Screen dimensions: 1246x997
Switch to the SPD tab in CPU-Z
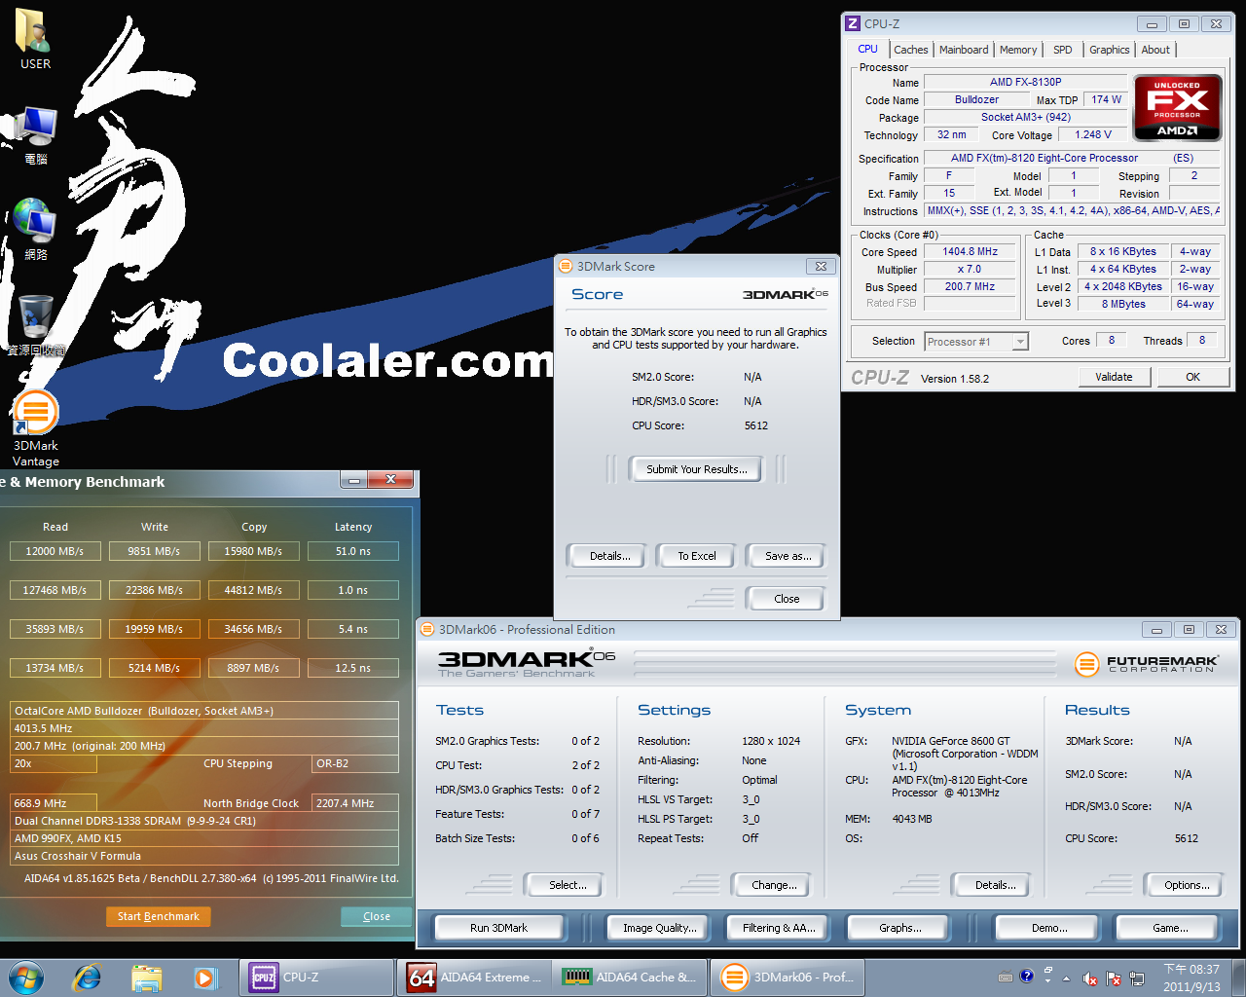tap(1063, 50)
